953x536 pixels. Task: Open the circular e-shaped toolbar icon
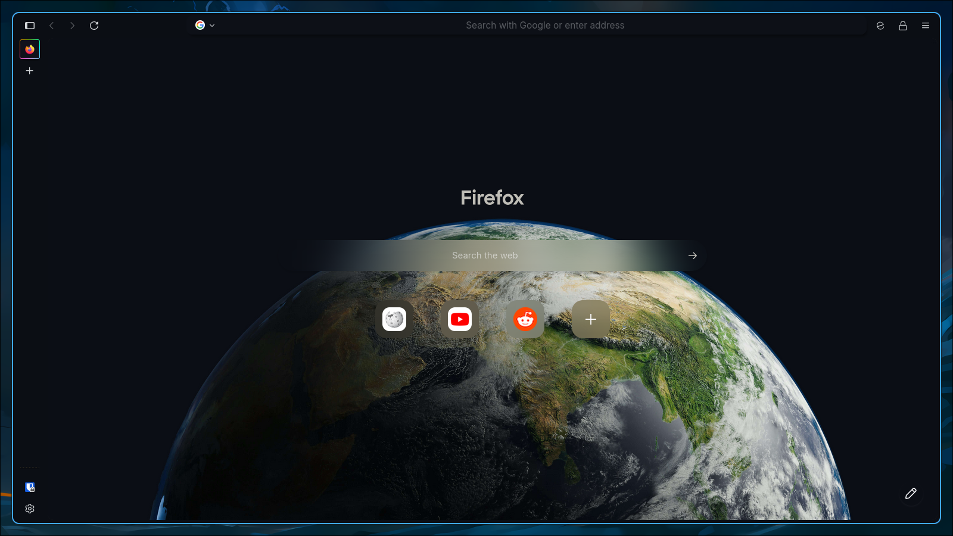(880, 26)
